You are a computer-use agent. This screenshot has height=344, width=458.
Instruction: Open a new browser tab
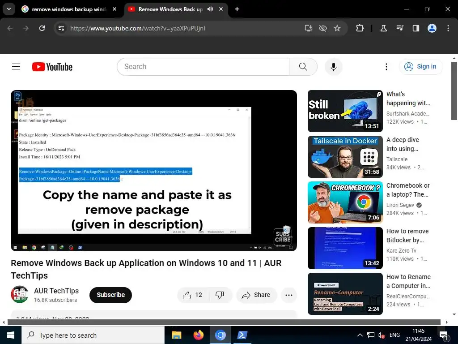(237, 9)
